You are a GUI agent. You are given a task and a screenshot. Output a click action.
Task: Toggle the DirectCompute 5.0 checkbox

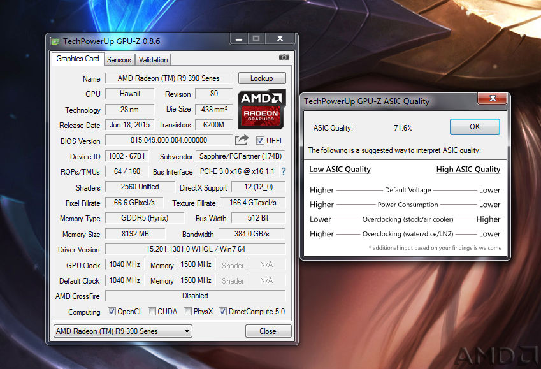pyautogui.click(x=223, y=312)
